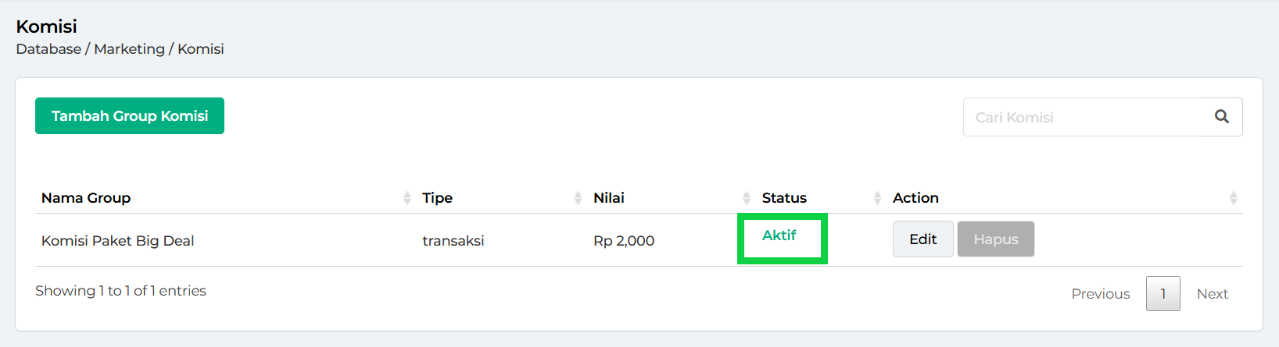The height and width of the screenshot is (347, 1279).
Task: Open Database breadcrumb link
Action: pyautogui.click(x=48, y=49)
